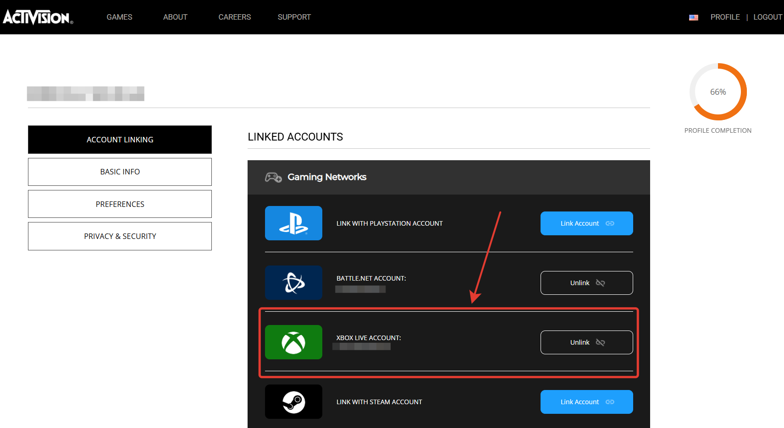The image size is (784, 428).
Task: Click the PROFILE COMPLETION label
Action: click(x=718, y=130)
